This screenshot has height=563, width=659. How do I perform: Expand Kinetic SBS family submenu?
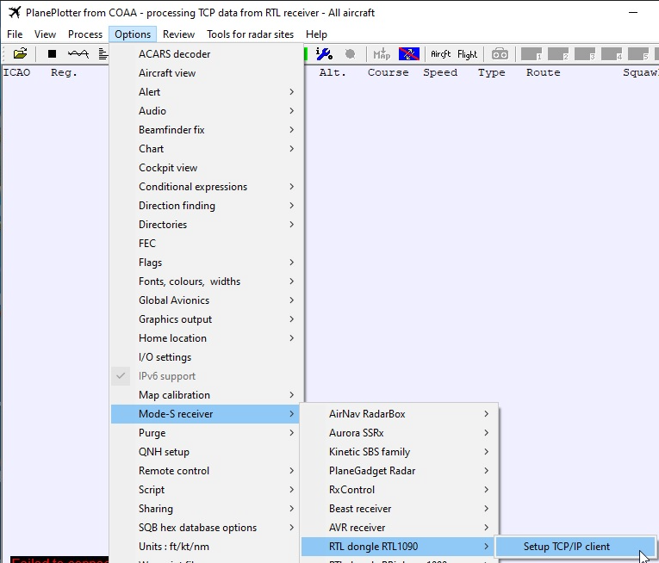(399, 452)
